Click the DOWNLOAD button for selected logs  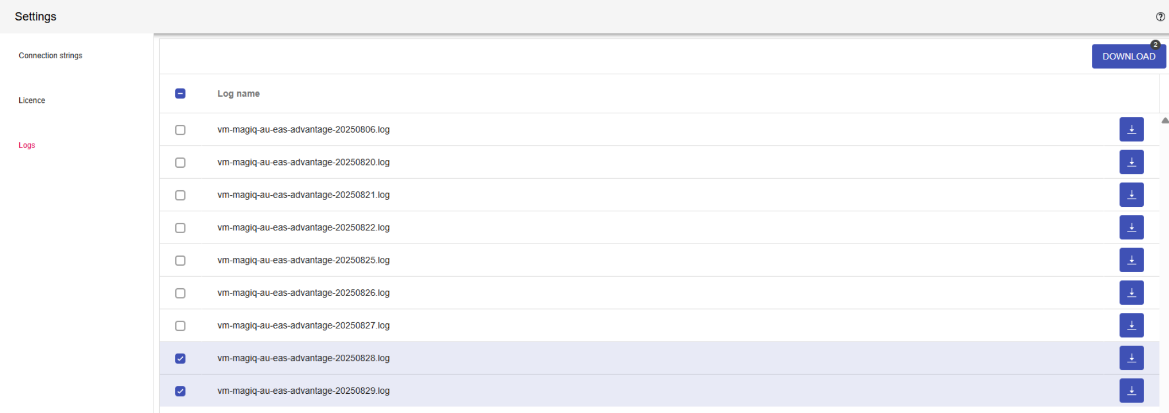point(1128,57)
